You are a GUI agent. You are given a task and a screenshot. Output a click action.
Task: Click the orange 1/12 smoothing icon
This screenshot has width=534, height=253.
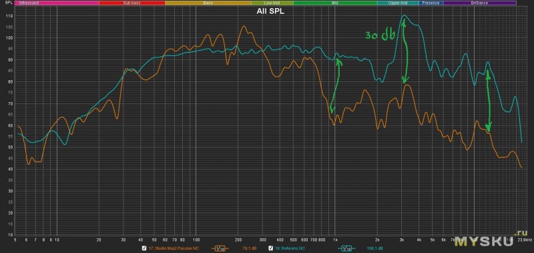220,248
